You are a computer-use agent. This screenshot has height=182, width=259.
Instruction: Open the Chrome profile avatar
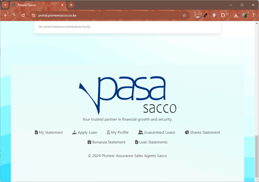(245, 15)
